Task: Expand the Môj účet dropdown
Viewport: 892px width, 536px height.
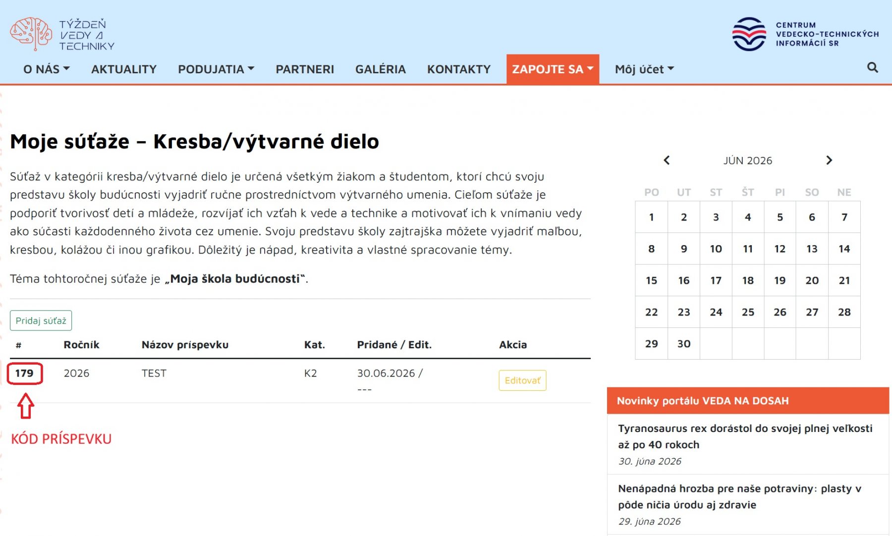Action: click(644, 69)
